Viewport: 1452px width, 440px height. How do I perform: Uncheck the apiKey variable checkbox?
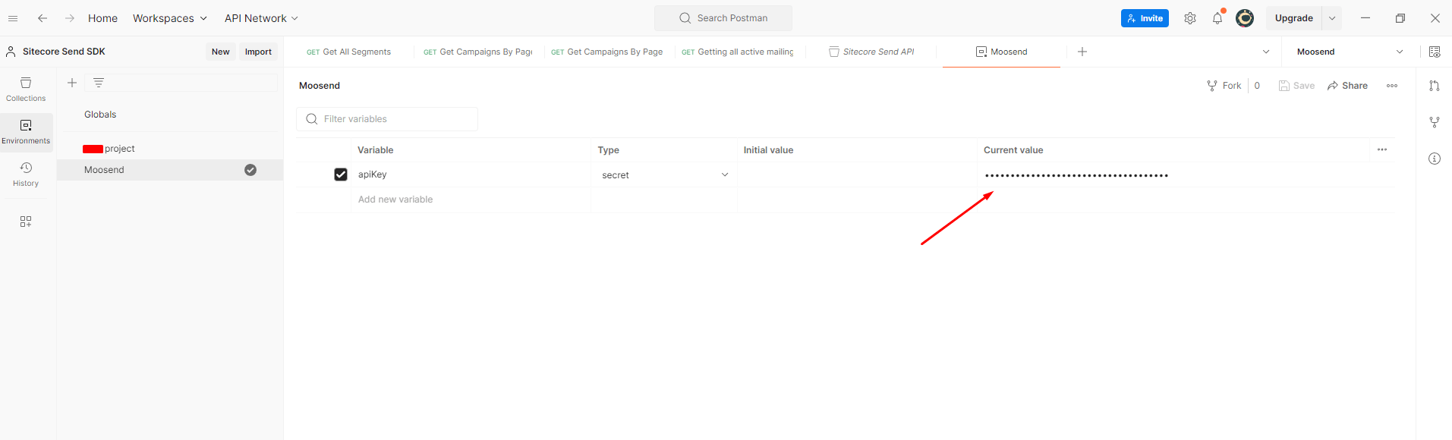(x=341, y=174)
